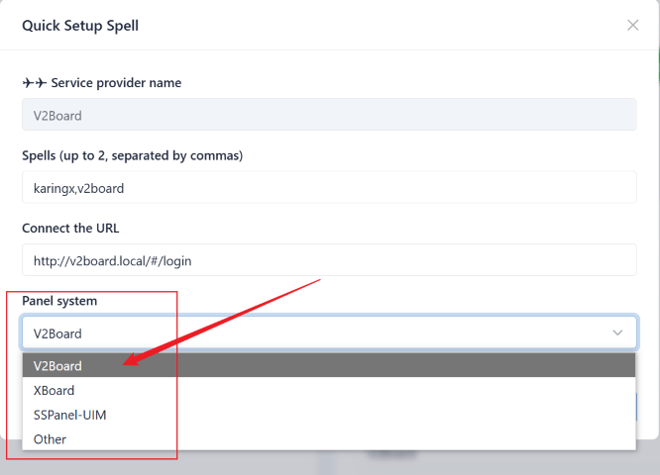Viewport: 660px width, 475px height.
Task: Click the Service provider name field
Action: [329, 115]
